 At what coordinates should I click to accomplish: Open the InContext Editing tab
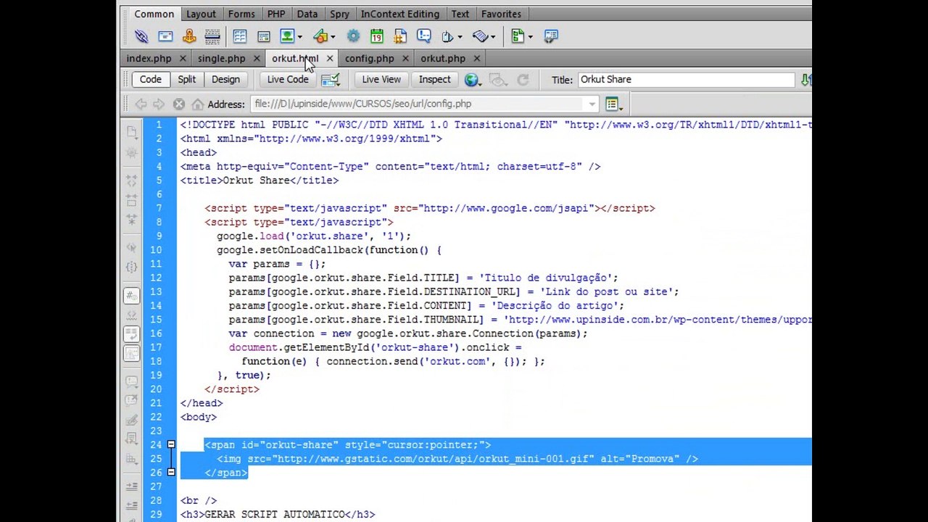(x=400, y=14)
